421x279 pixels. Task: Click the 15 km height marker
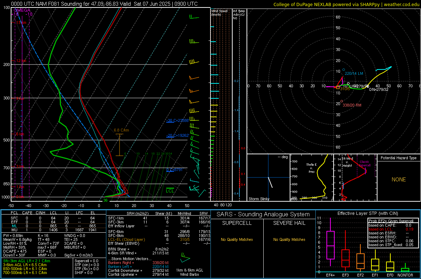tap(21, 22)
